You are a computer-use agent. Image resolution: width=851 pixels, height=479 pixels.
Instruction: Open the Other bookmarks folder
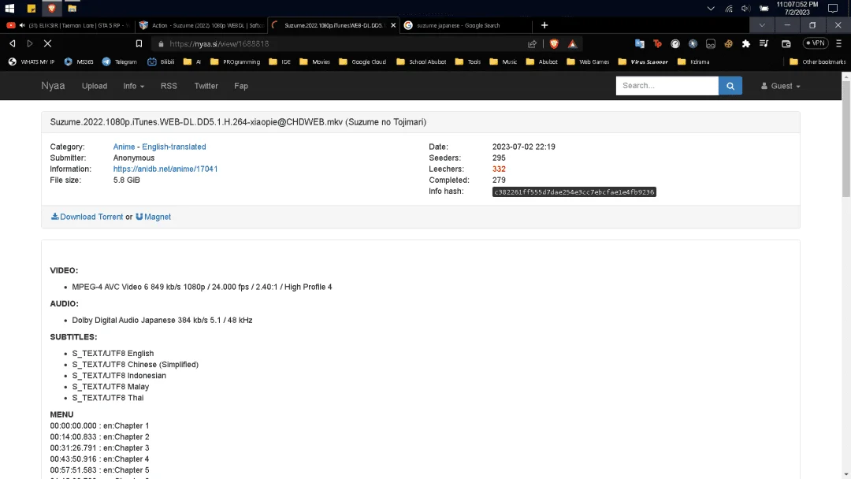click(817, 61)
